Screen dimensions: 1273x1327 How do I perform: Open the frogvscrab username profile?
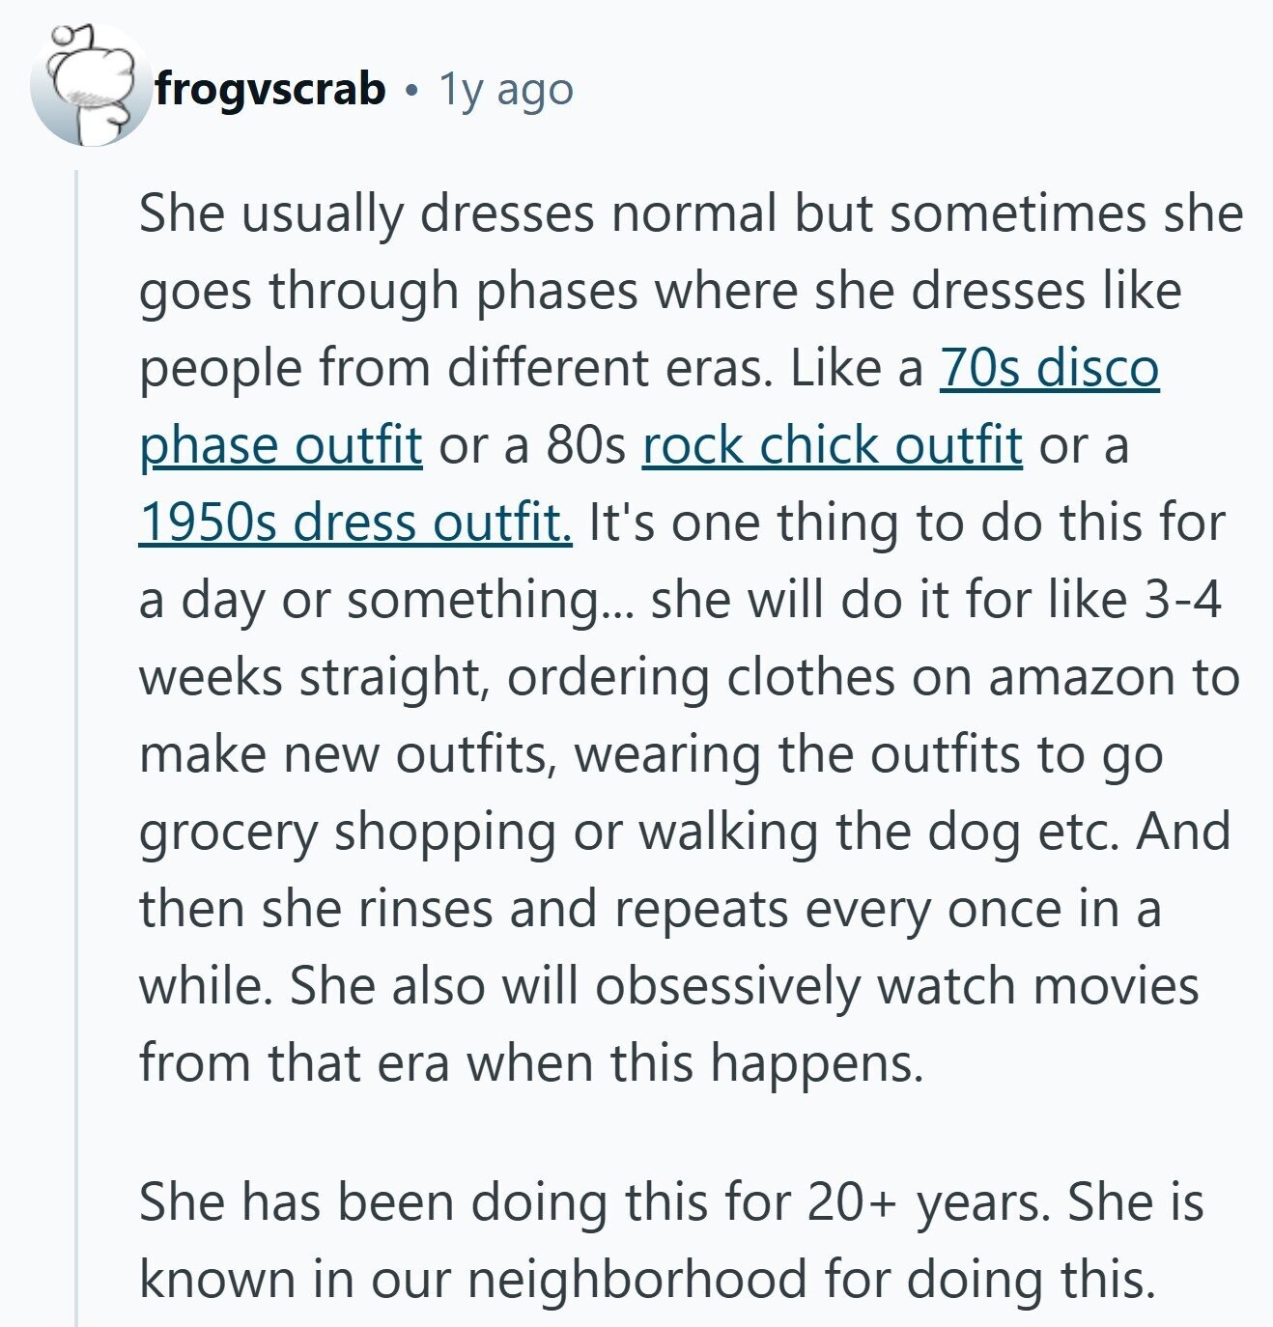click(x=270, y=90)
